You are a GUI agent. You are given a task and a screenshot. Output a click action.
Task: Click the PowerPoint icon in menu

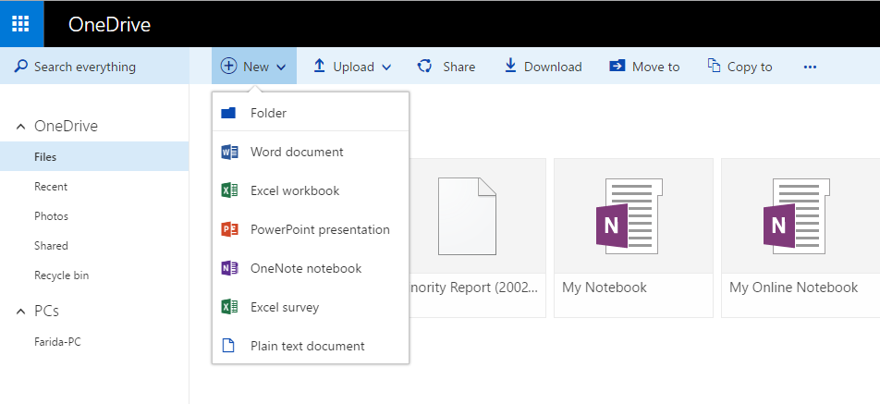click(229, 229)
